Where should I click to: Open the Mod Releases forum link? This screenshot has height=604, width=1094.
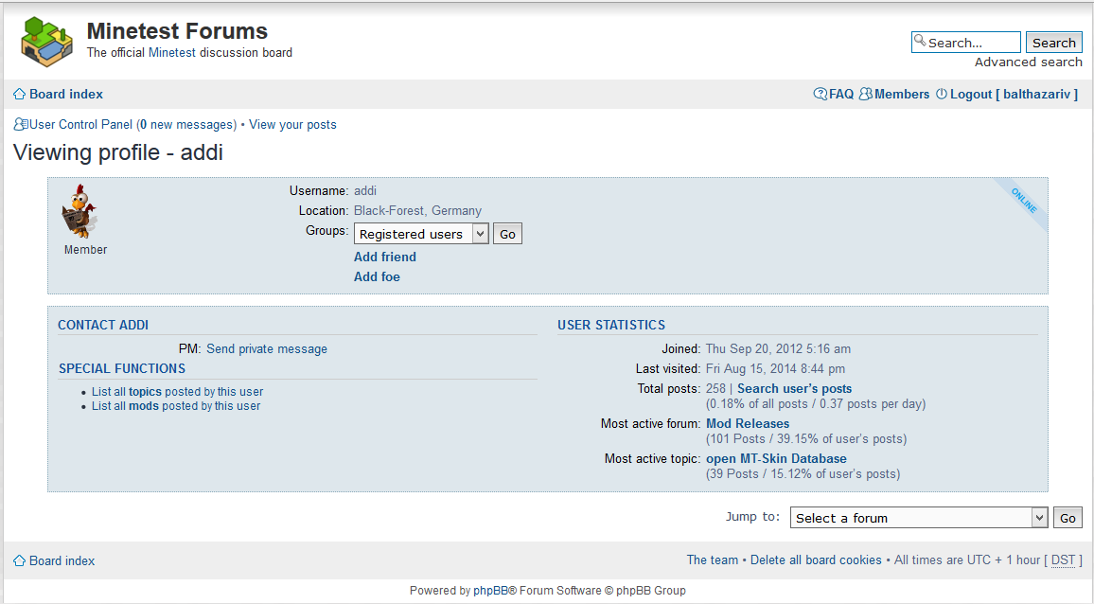coord(748,423)
